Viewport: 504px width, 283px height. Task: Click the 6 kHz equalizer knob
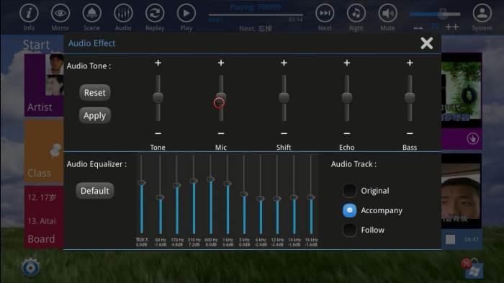click(x=261, y=199)
